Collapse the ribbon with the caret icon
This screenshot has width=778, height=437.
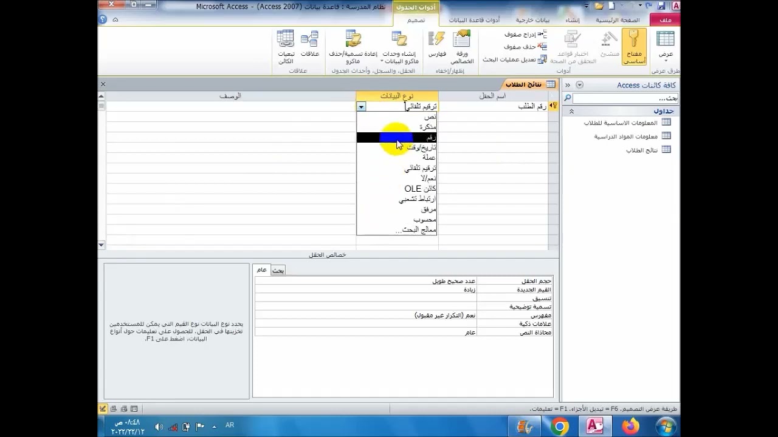pyautogui.click(x=115, y=19)
